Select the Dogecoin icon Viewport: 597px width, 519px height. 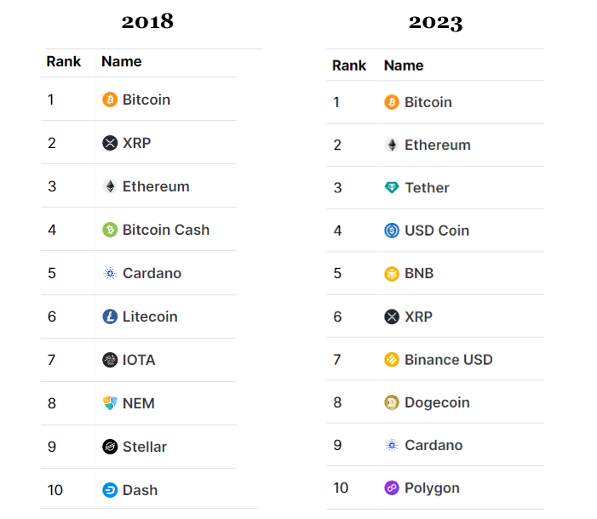[392, 402]
